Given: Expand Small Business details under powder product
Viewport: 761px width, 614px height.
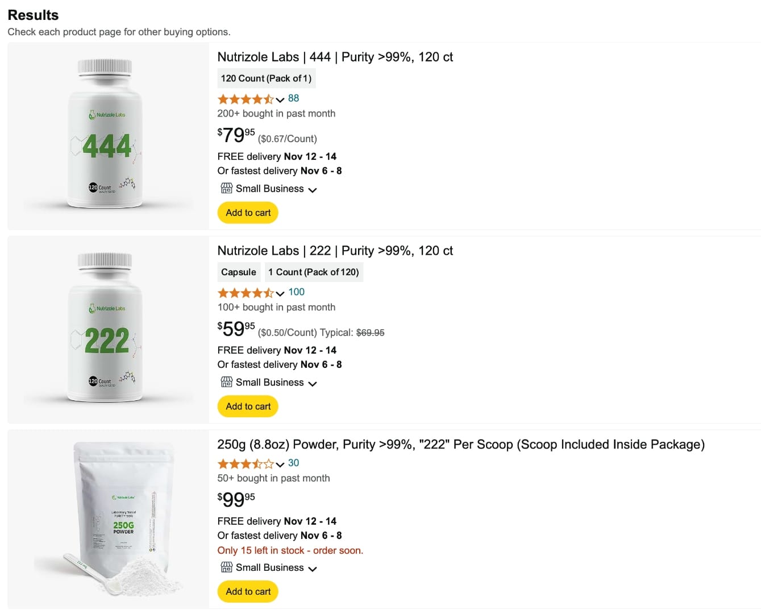Looking at the screenshot, I should tap(313, 569).
